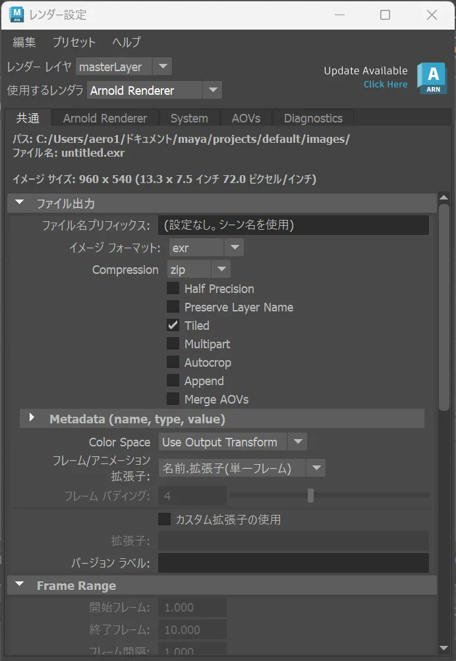The height and width of the screenshot is (661, 456).
Task: Click the ファイル名プリフィックス input field
Action: click(293, 225)
